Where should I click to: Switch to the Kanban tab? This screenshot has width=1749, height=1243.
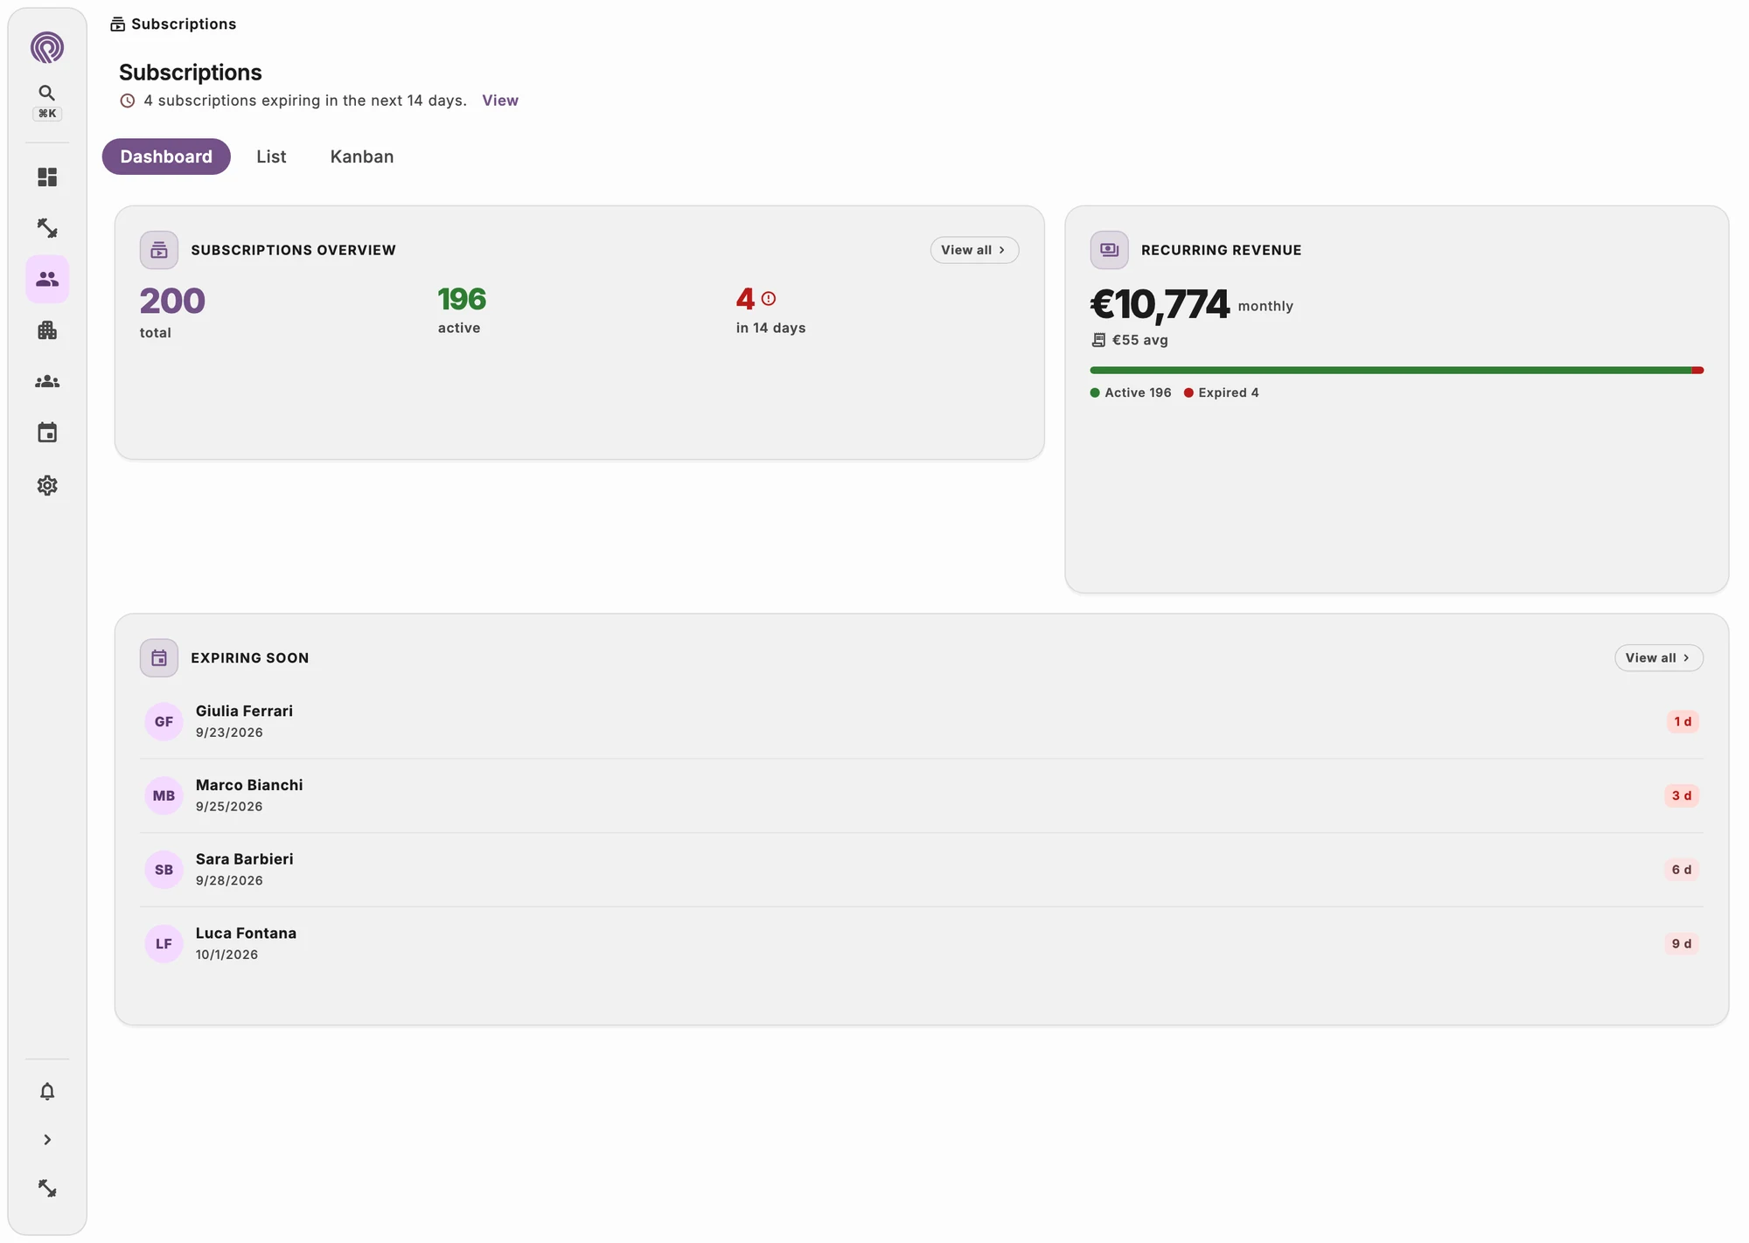(x=362, y=156)
